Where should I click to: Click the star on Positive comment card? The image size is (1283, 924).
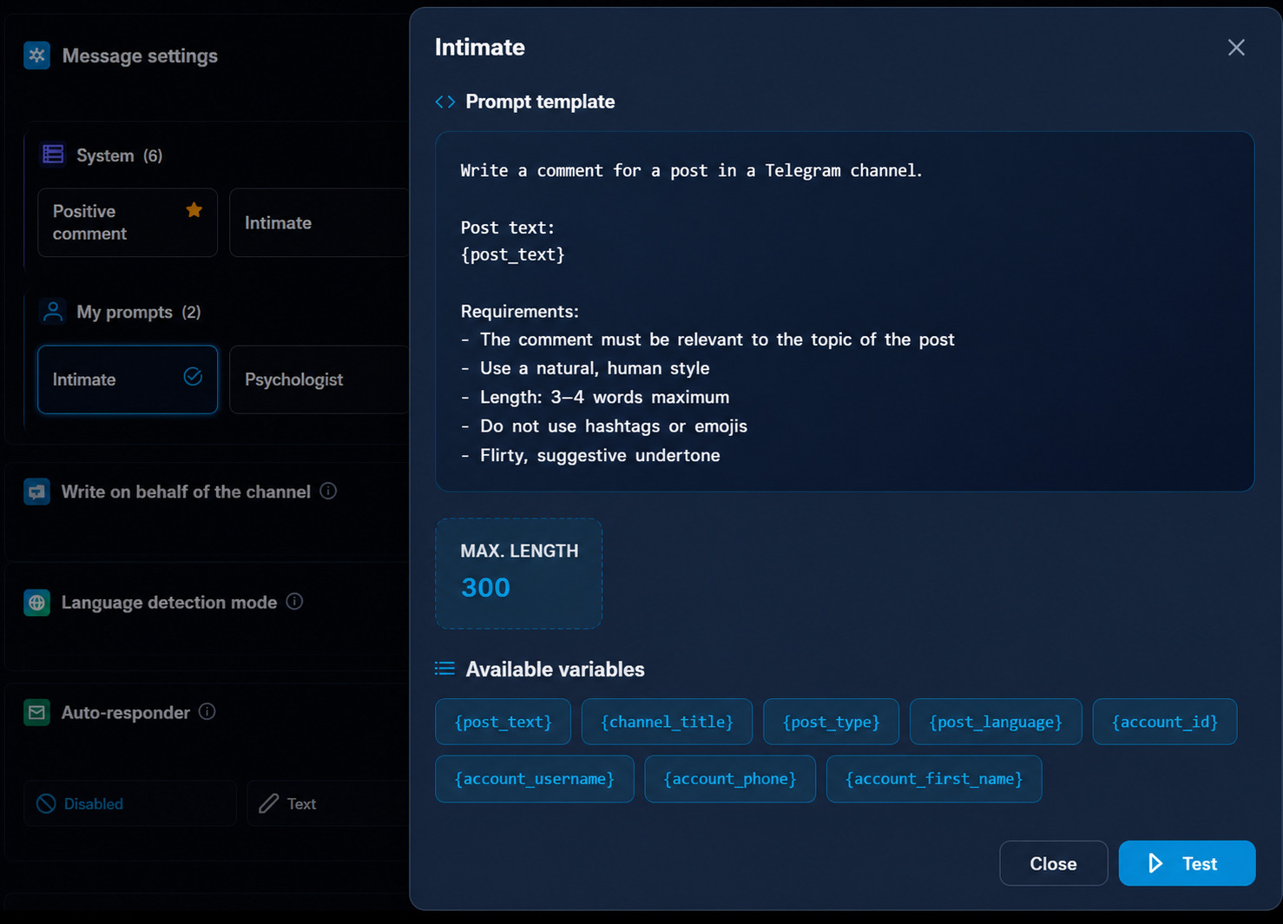coord(194,210)
